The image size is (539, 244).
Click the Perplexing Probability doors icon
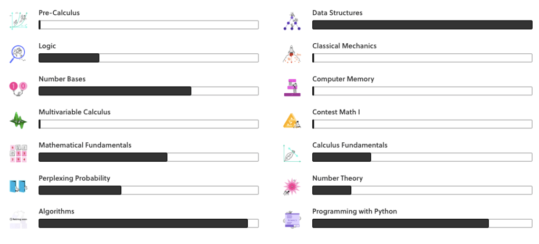tap(18, 186)
